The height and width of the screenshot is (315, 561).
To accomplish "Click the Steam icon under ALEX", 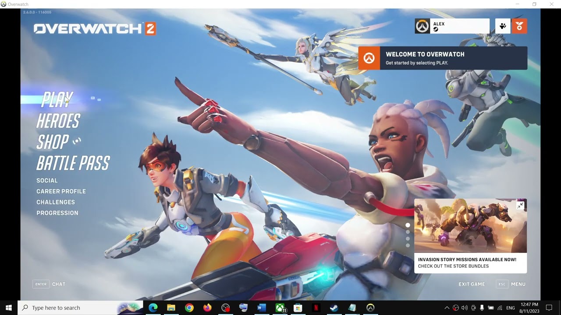I will 436,29.
